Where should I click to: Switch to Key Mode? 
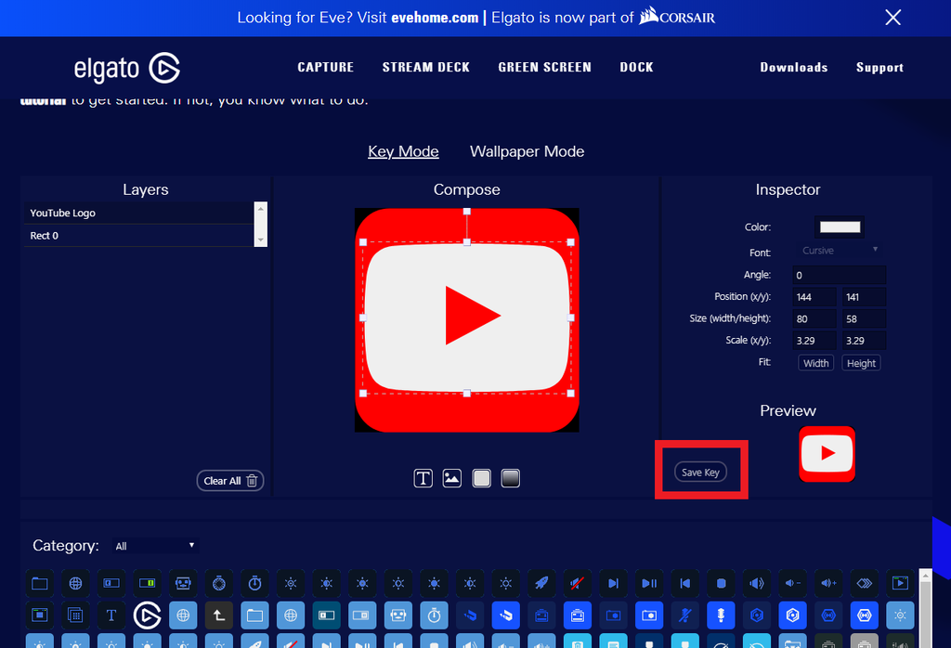pos(403,151)
